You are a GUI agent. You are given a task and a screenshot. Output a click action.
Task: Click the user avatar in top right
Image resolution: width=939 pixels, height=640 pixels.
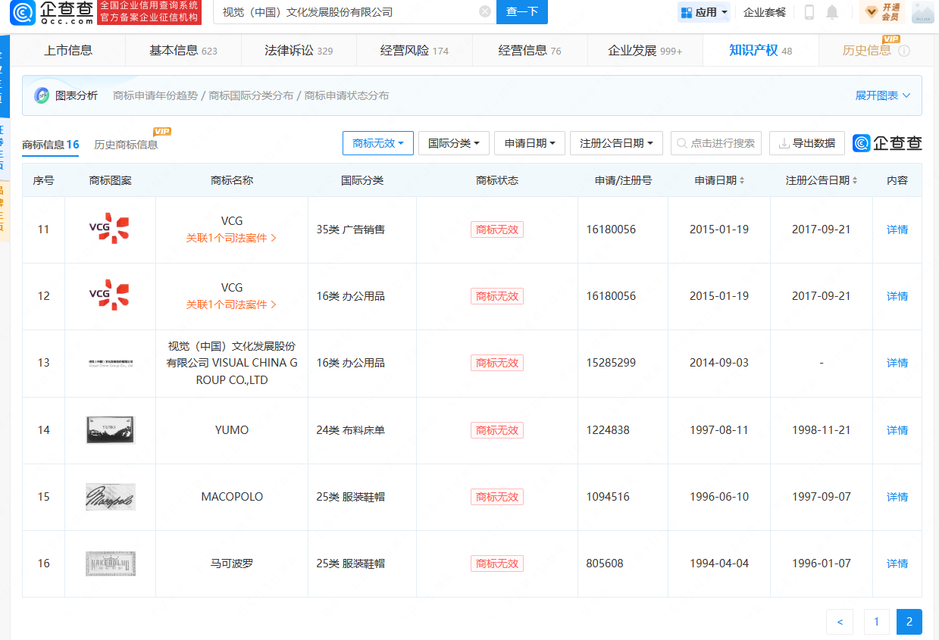point(922,12)
